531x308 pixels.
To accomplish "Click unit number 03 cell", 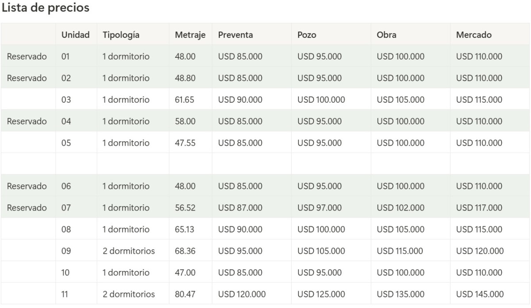I will click(x=66, y=100).
